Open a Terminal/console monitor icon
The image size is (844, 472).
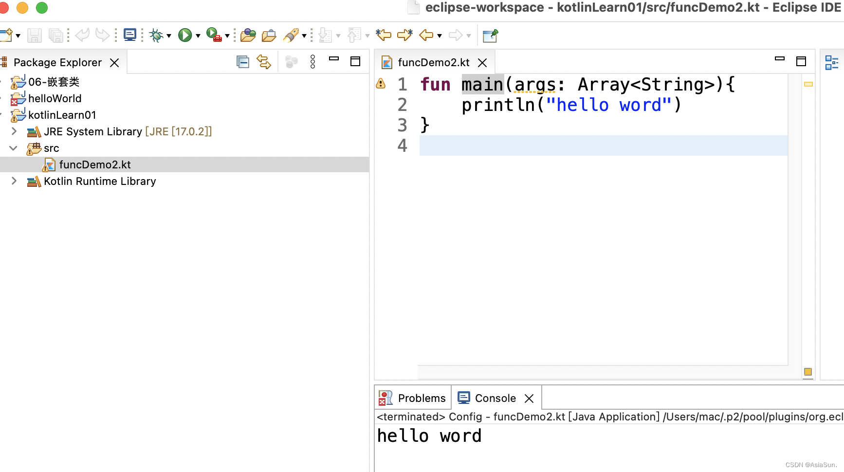[x=130, y=35]
